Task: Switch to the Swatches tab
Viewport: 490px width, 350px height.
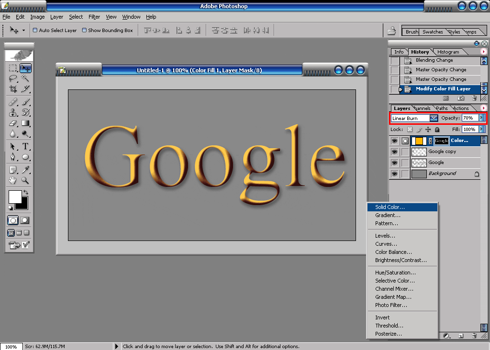Action: point(433,32)
